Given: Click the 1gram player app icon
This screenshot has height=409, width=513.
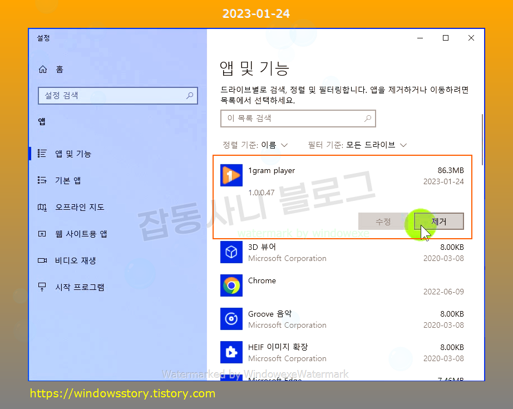Looking at the screenshot, I should click(x=231, y=175).
